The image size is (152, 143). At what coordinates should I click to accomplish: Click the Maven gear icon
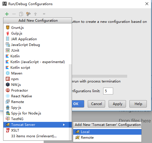[x=8, y=73]
